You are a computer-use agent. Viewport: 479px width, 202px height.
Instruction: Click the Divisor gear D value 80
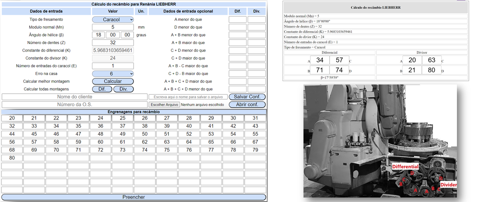coord(431,70)
